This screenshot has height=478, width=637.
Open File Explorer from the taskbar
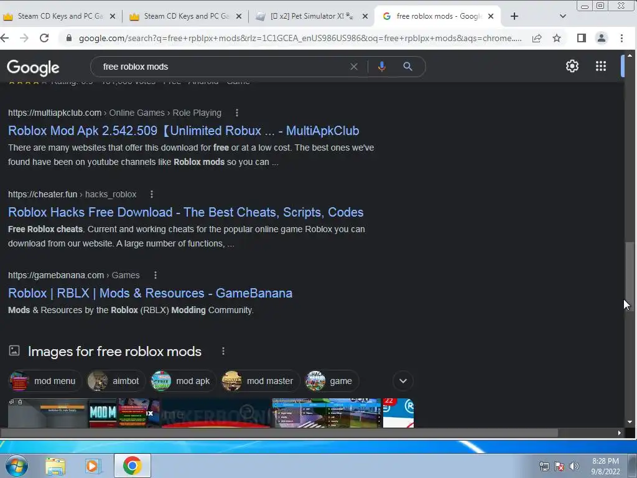[55, 466]
